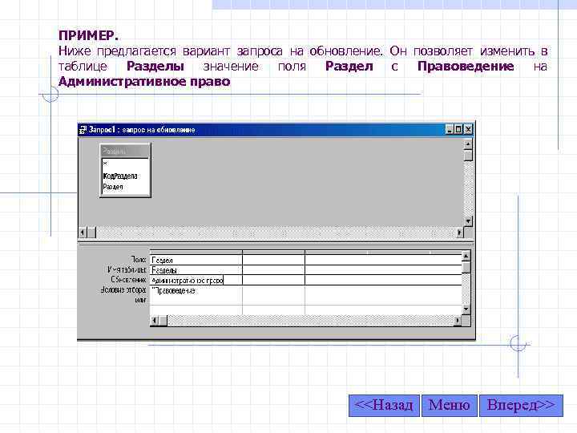Click the second column Обновление cell

click(x=274, y=280)
